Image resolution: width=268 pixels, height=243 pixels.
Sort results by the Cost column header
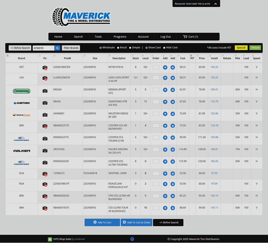pyautogui.click(x=183, y=58)
